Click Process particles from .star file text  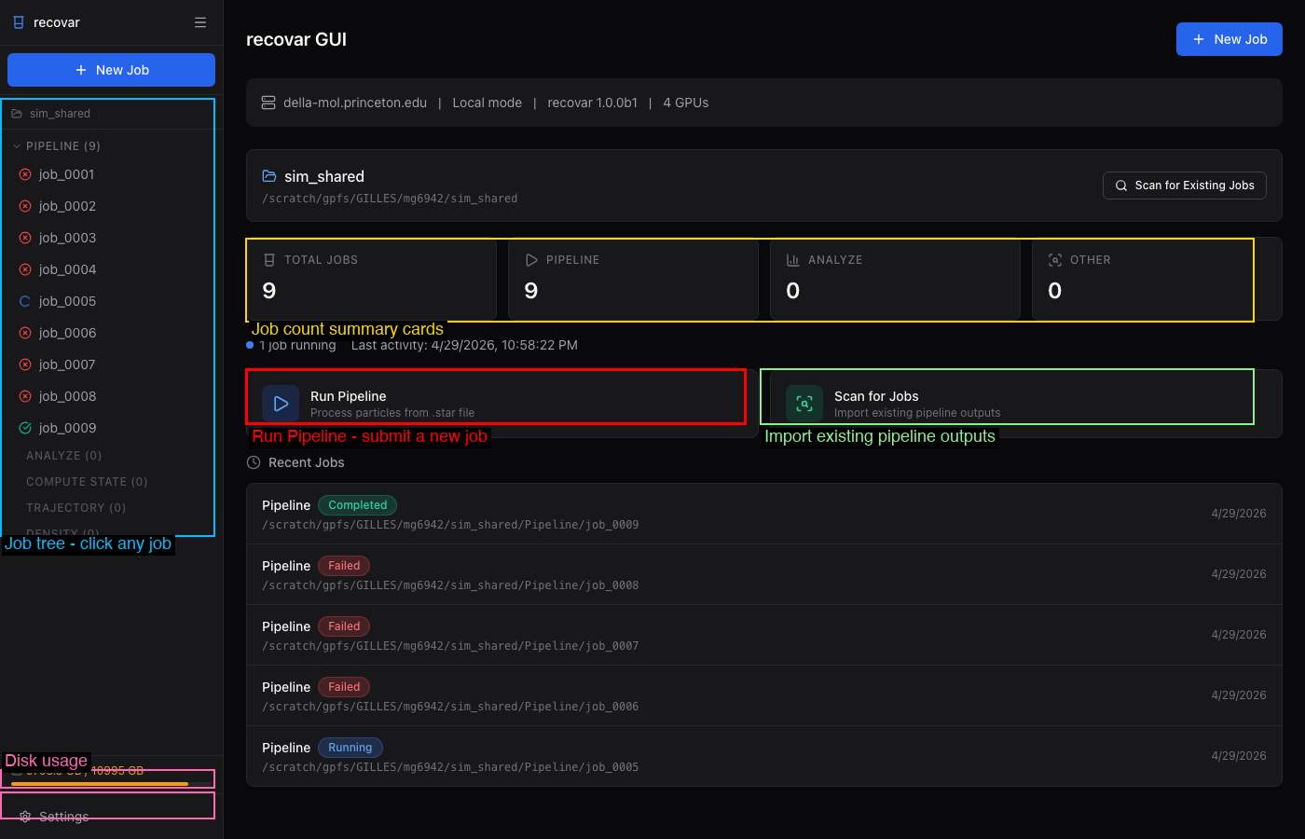392,413
